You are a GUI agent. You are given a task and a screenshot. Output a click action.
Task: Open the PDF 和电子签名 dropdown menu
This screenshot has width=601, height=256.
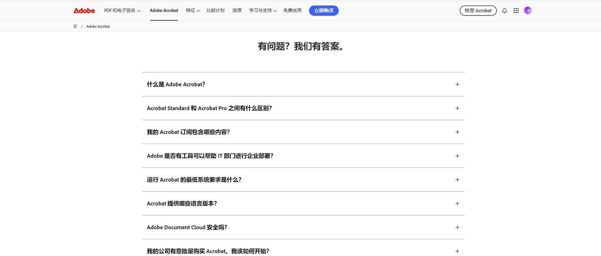(x=122, y=11)
